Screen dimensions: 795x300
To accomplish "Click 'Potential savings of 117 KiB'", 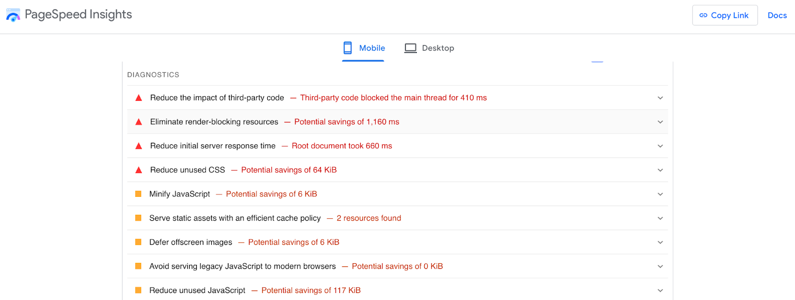I will click(x=311, y=290).
